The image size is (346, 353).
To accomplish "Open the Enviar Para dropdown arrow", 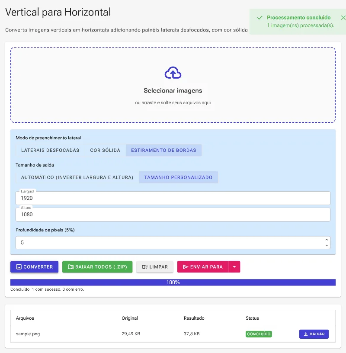I will tap(234, 267).
